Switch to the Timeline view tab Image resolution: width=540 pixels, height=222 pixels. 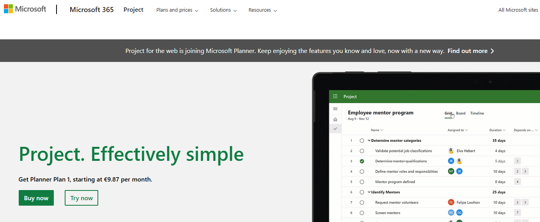[x=477, y=113]
